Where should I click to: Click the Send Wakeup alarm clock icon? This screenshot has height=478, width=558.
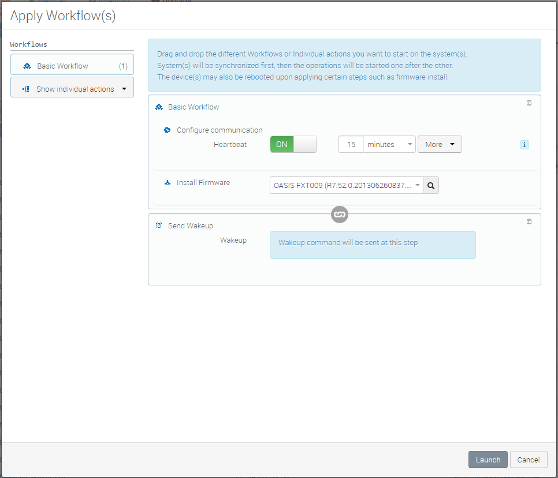pos(159,225)
